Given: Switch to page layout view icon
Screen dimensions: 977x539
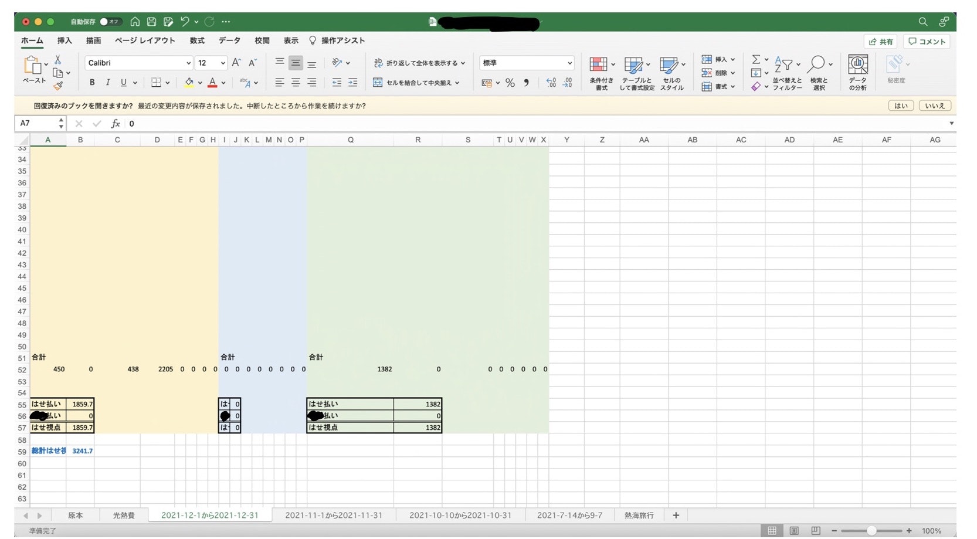Looking at the screenshot, I should [794, 530].
